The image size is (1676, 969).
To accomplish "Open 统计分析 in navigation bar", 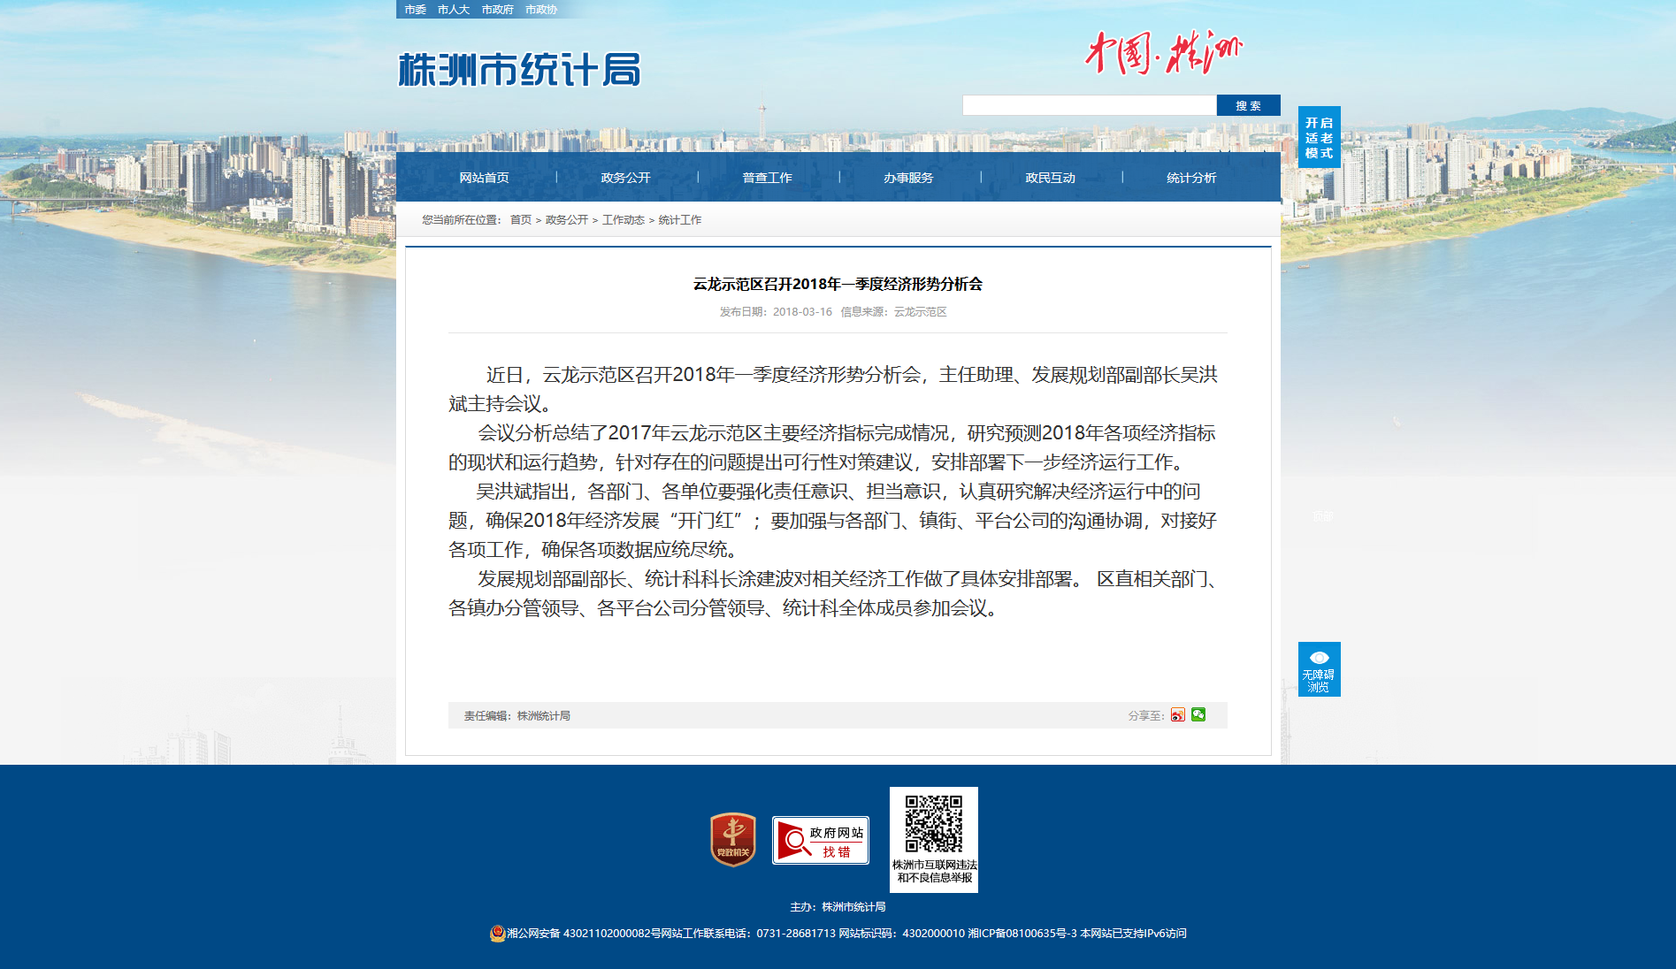I will pos(1191,178).
